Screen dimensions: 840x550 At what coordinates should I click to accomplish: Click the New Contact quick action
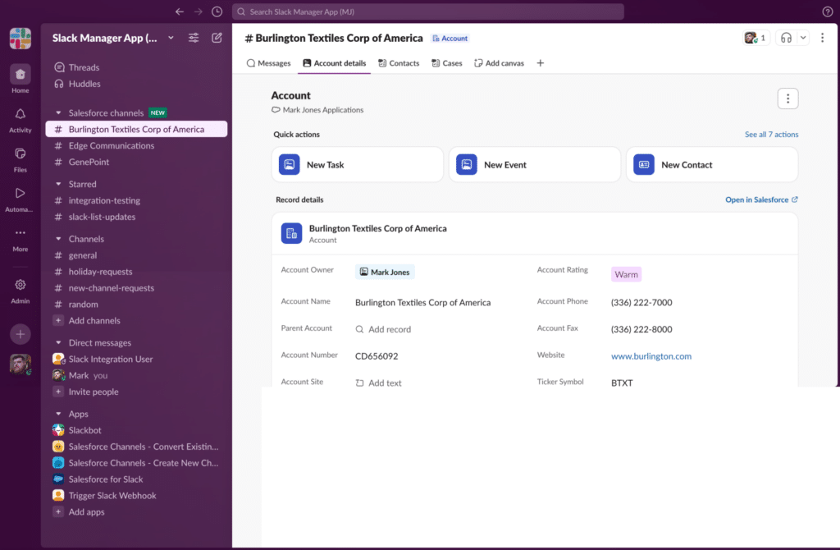(x=712, y=164)
